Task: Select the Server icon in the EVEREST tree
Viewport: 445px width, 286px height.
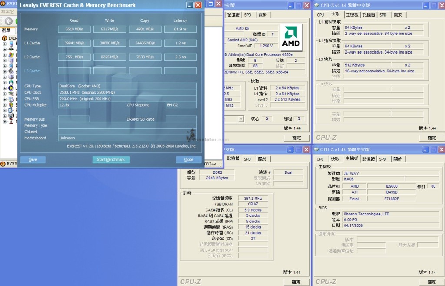Action: pos(11,60)
